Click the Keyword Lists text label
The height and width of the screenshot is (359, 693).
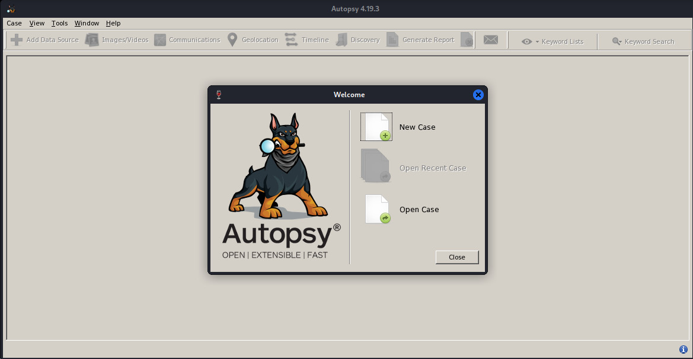[x=562, y=41]
